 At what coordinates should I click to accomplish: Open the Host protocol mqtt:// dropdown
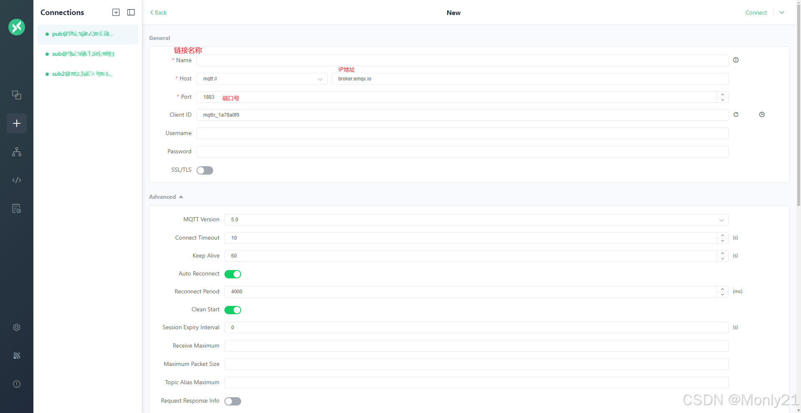262,79
